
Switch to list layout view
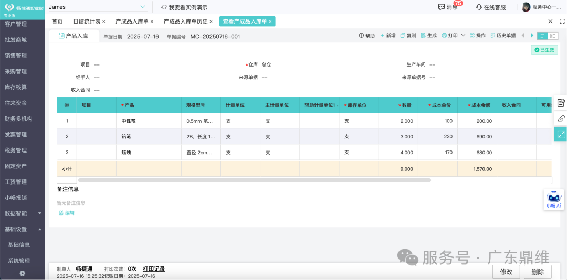pos(542,36)
